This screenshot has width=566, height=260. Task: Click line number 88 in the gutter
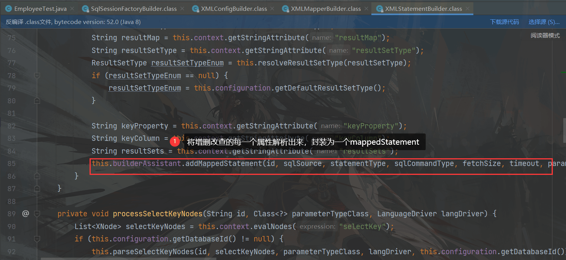[11, 201]
